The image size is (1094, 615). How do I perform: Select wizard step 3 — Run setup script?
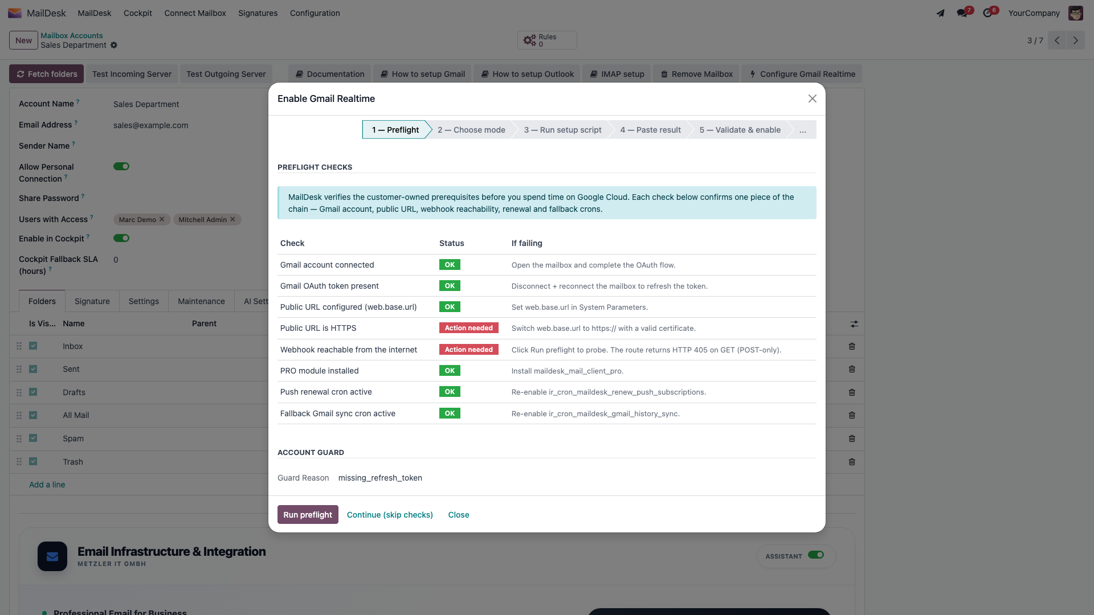coord(562,130)
